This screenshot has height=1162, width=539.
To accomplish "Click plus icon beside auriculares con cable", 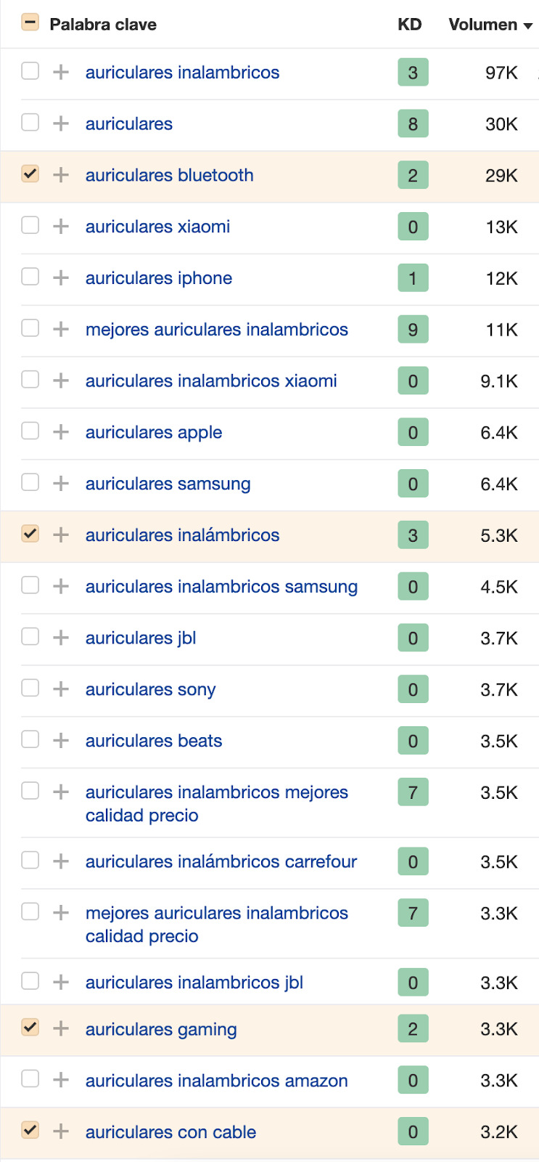I will [61, 1131].
